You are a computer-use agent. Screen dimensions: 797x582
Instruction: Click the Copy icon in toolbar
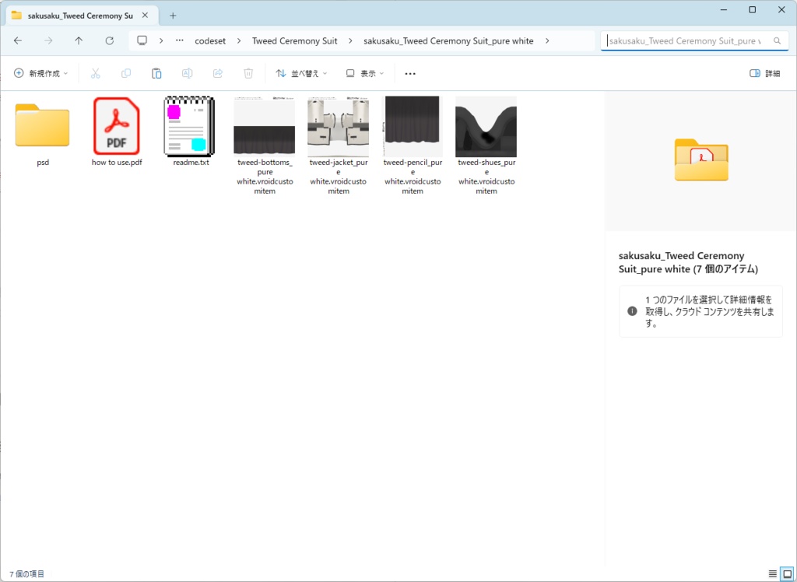[126, 73]
